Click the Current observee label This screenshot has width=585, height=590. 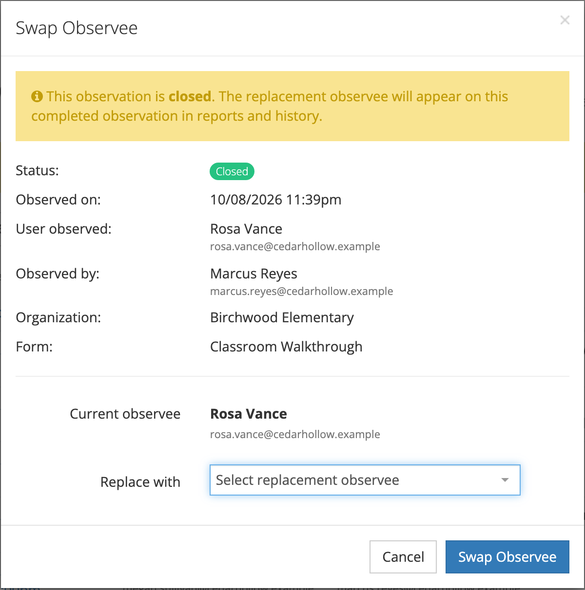125,414
